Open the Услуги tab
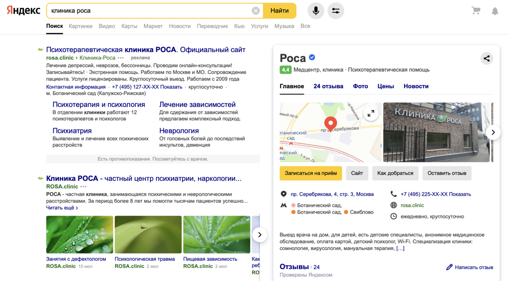Image resolution: width=508 pixels, height=281 pixels. pos(260,26)
